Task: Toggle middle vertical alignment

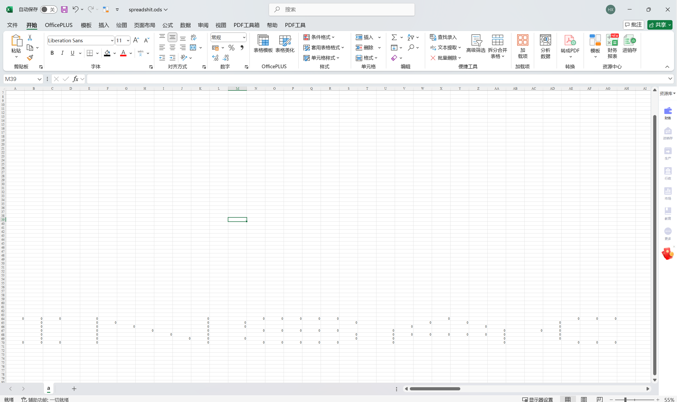Action: point(172,37)
